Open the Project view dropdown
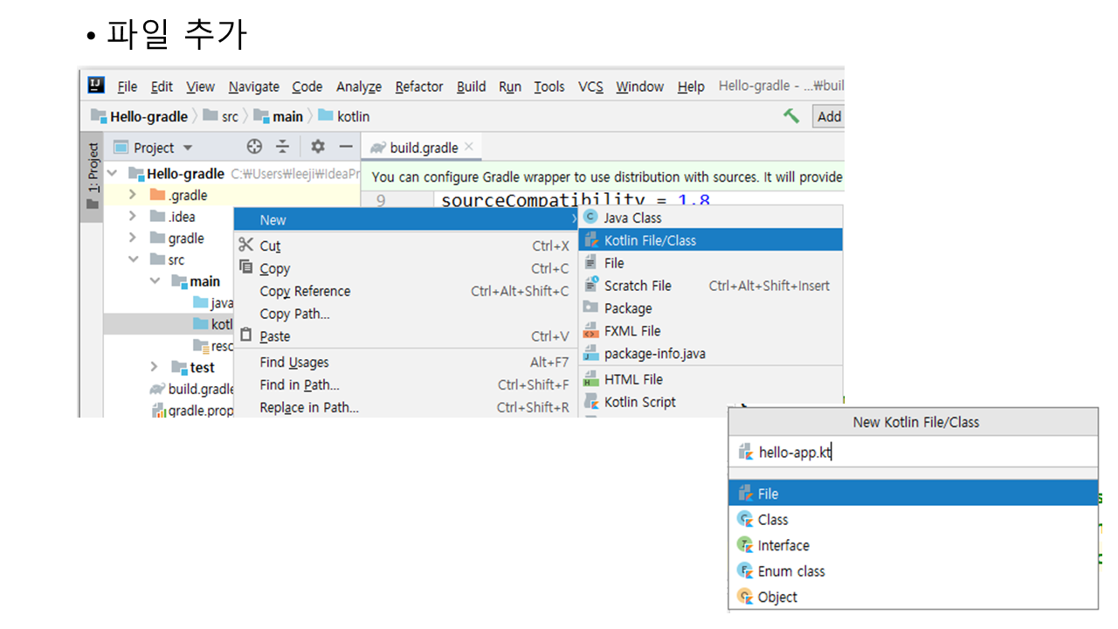 187,148
